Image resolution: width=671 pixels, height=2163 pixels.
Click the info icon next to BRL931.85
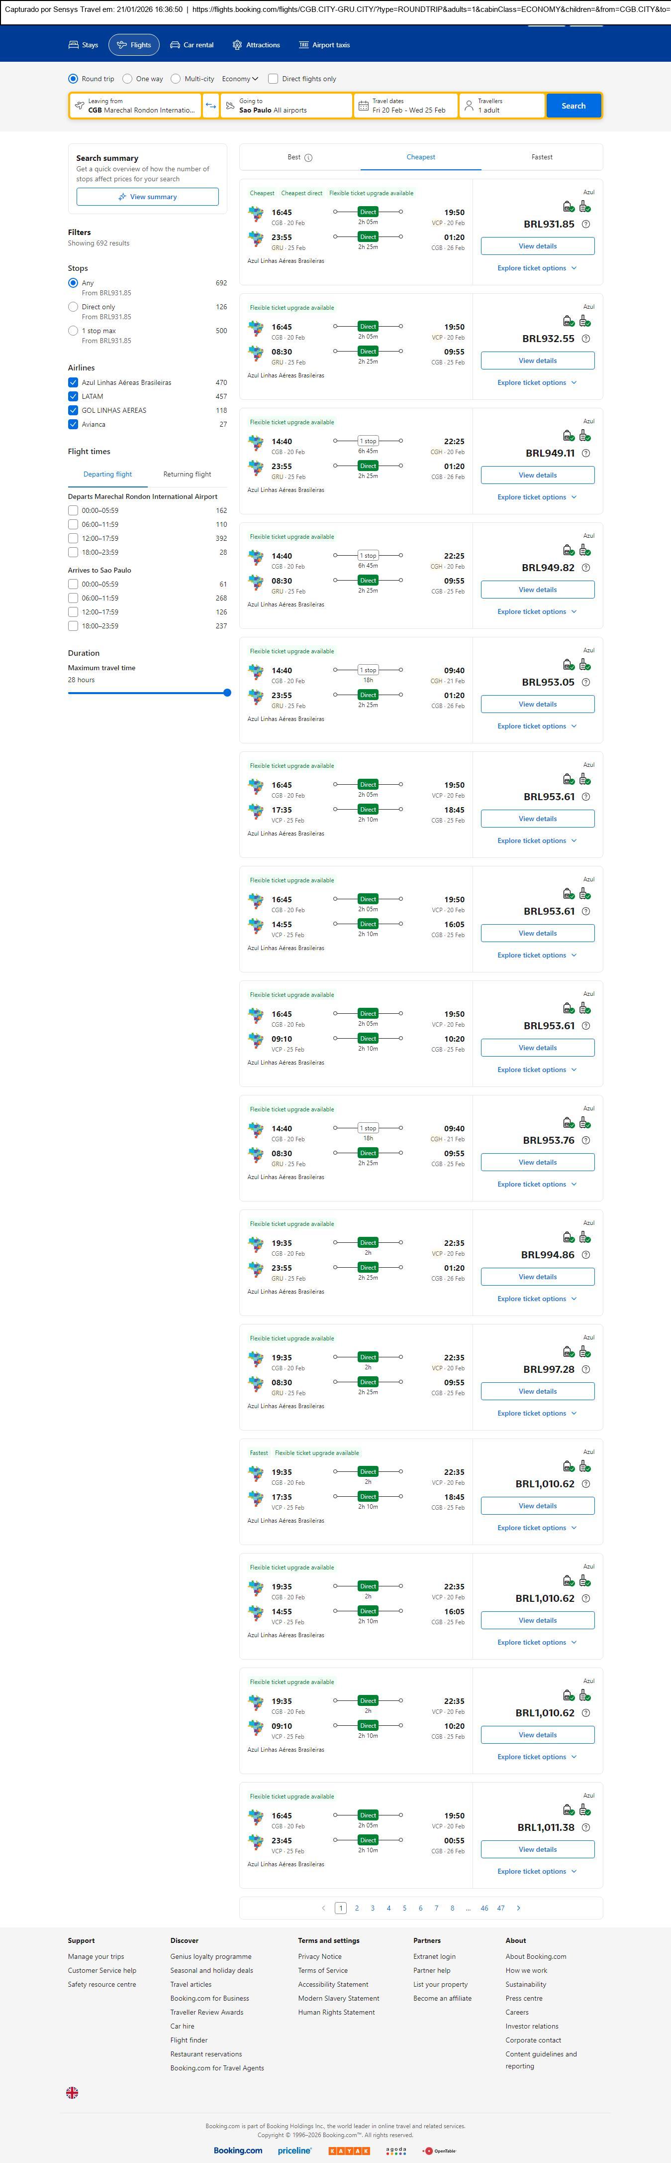[x=585, y=224]
